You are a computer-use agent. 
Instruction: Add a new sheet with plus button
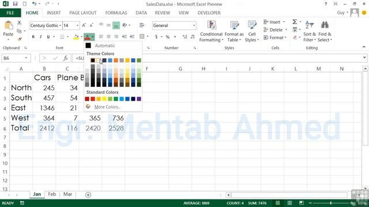88,195
